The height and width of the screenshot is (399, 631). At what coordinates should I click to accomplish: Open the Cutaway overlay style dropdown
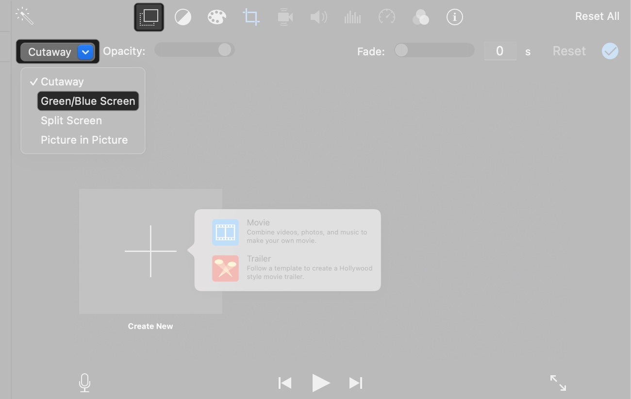click(x=85, y=52)
